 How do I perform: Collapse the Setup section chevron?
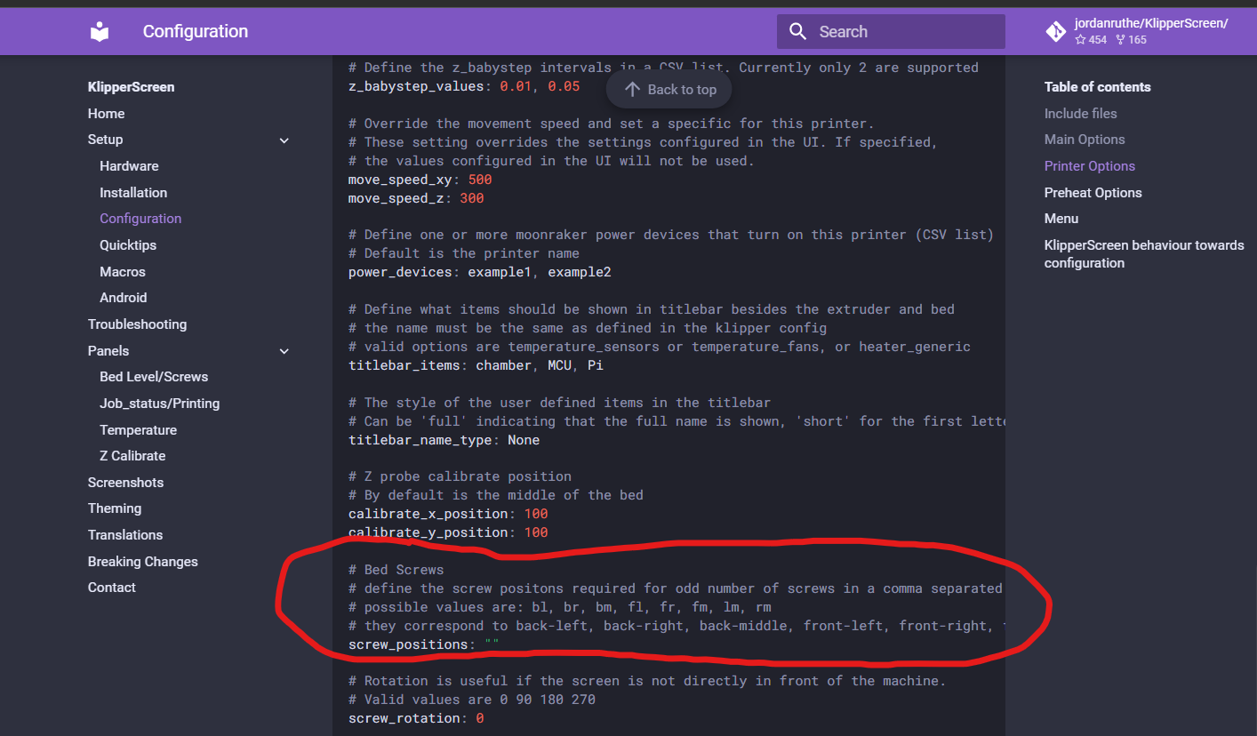(284, 140)
